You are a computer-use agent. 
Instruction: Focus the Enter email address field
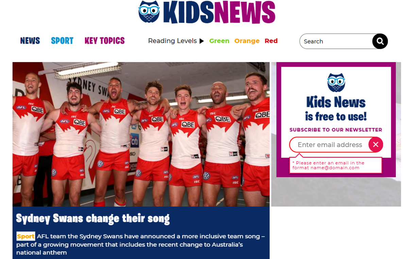(x=329, y=145)
